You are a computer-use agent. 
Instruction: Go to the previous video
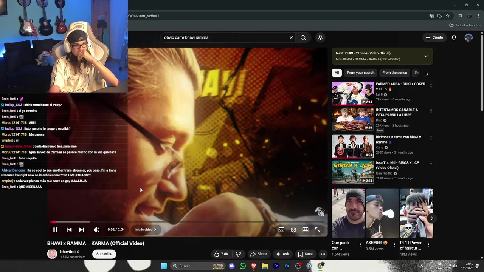pyautogui.click(x=69, y=230)
